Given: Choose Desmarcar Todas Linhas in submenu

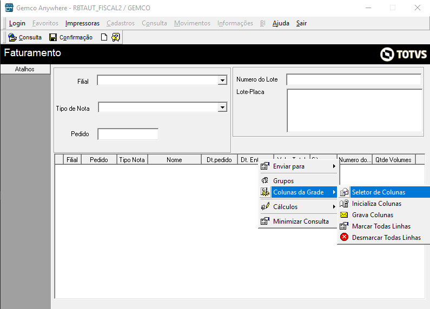Looking at the screenshot, I should [x=384, y=238].
